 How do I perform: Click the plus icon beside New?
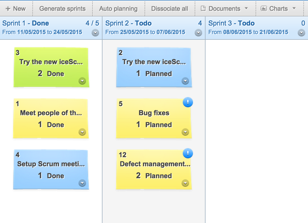(8, 9)
